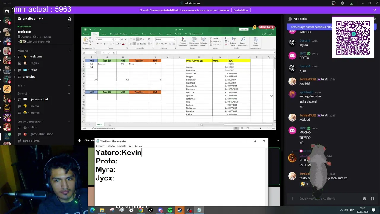Toggle center alignment in Excel ribbon
Viewport: 380px width, 214px height.
(134, 44)
